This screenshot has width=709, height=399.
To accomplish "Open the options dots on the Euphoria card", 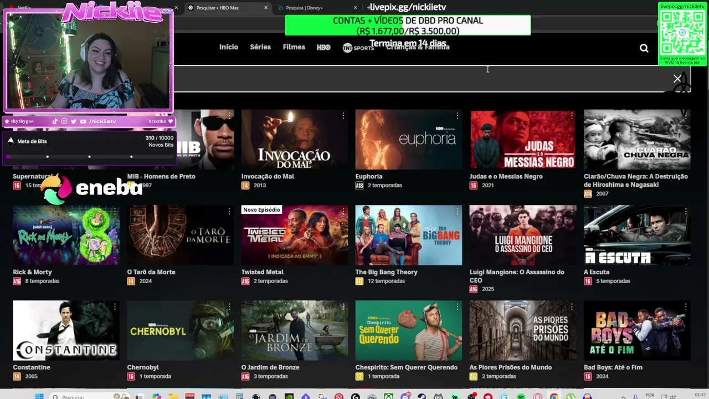I will 457,116.
